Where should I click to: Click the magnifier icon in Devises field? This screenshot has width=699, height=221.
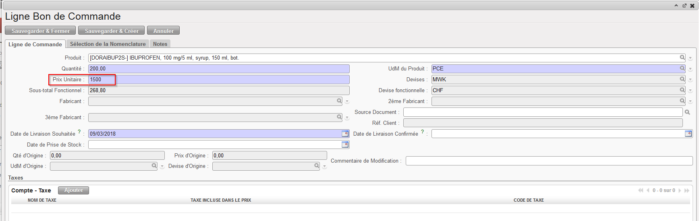[x=682, y=79]
